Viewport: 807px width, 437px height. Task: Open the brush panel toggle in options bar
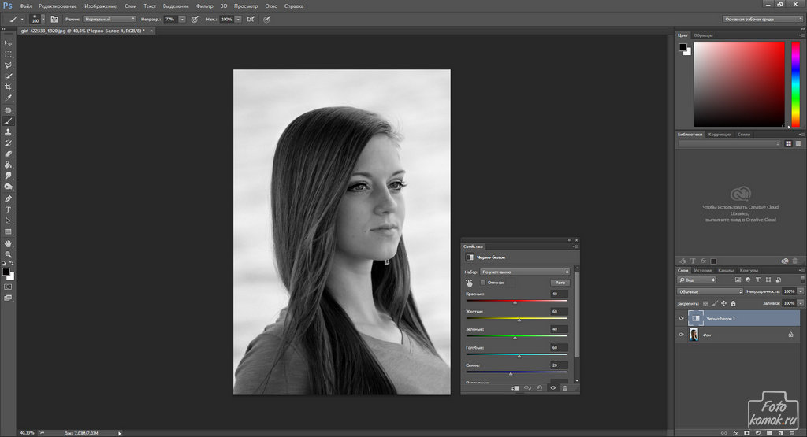[54, 19]
